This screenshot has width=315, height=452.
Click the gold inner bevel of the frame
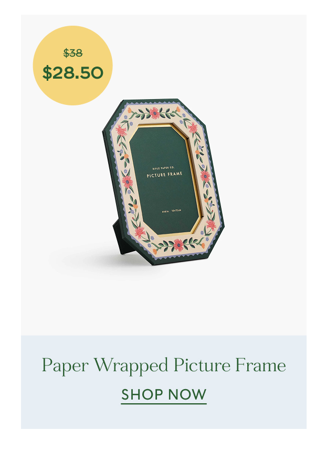click(194, 179)
